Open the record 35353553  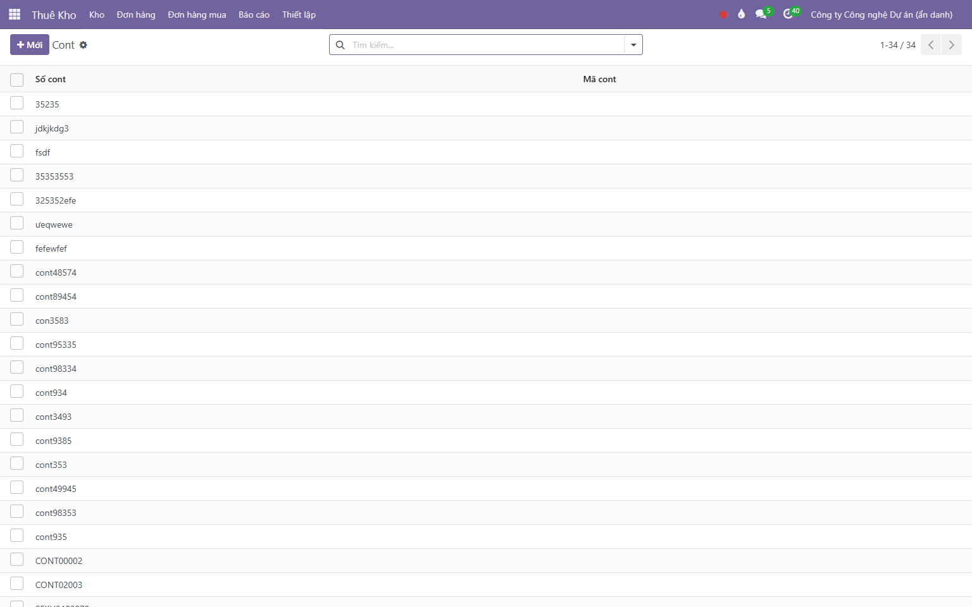click(54, 176)
